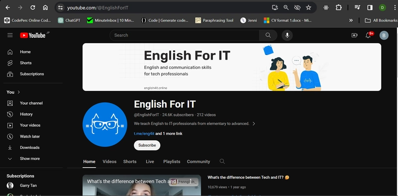This screenshot has height=196, width=398.
Task: Switch to the Live tab
Action: pyautogui.click(x=150, y=162)
